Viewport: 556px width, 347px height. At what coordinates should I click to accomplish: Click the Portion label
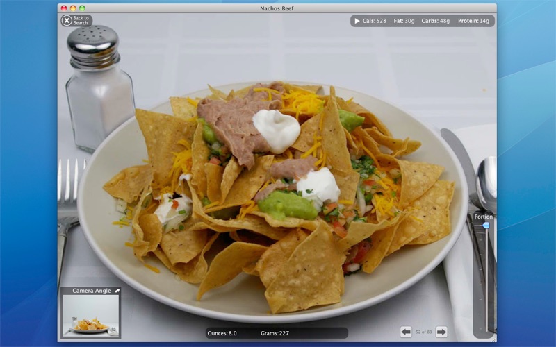click(x=484, y=217)
